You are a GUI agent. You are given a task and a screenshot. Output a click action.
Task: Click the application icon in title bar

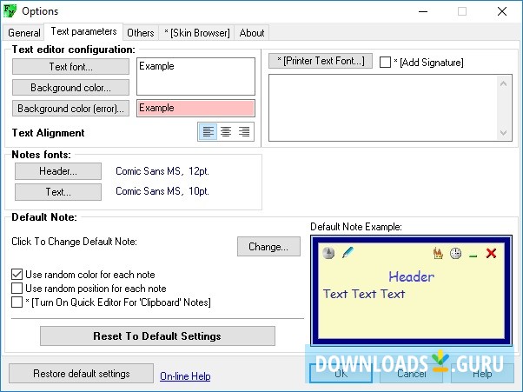click(x=10, y=11)
